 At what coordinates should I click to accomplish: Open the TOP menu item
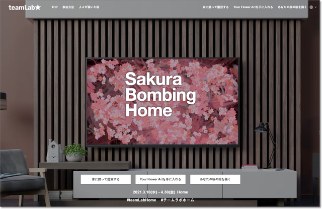pyautogui.click(x=55, y=8)
